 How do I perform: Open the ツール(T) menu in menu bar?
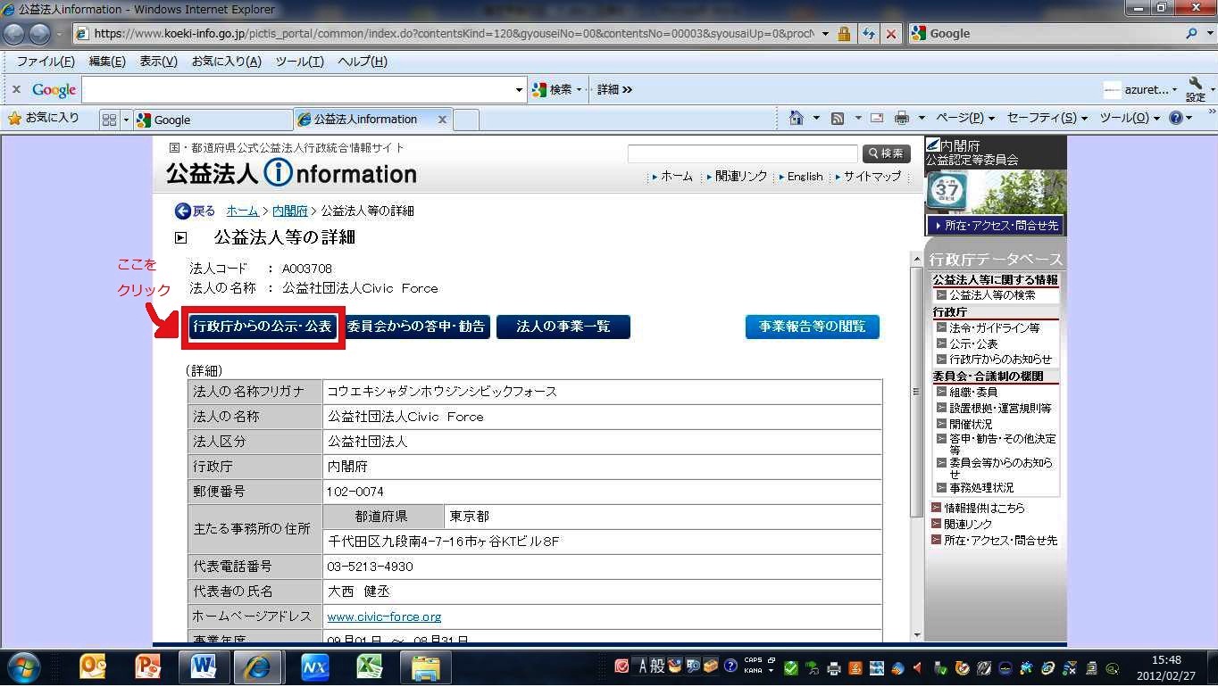300,62
